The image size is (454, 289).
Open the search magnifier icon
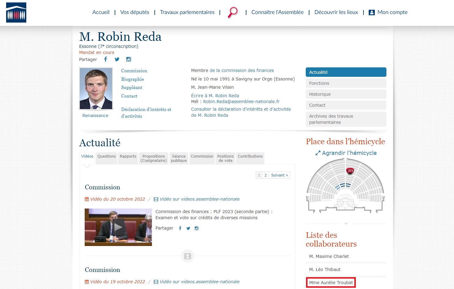click(x=233, y=12)
